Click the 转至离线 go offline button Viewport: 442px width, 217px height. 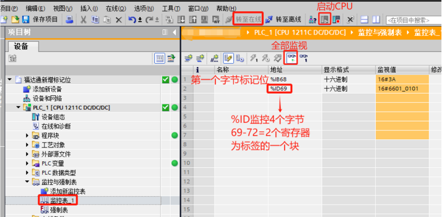284,19
